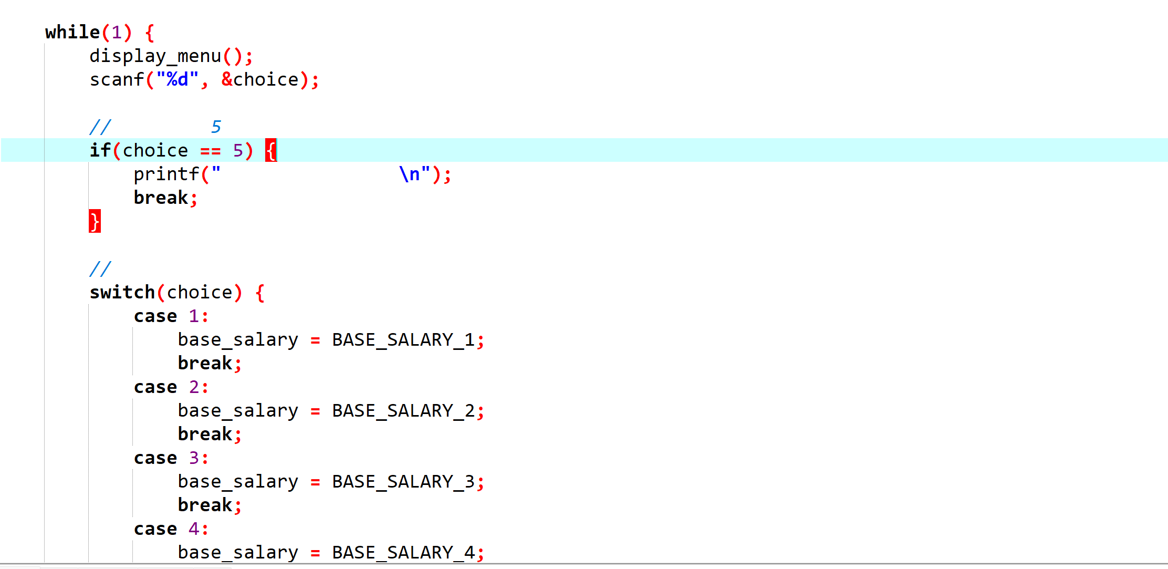Click the case 1 label
The height and width of the screenshot is (569, 1168).
click(170, 316)
